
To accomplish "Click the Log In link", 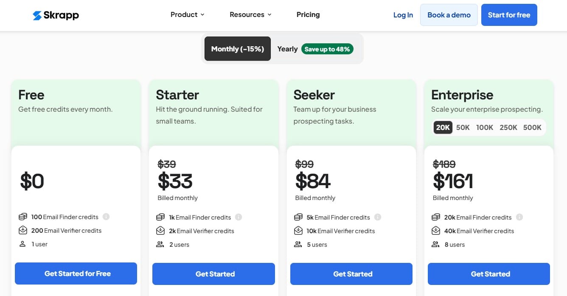I will tap(403, 15).
